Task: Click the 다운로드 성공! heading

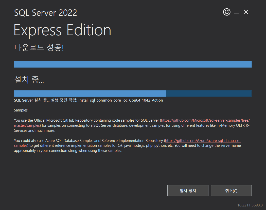Action: (x=39, y=47)
